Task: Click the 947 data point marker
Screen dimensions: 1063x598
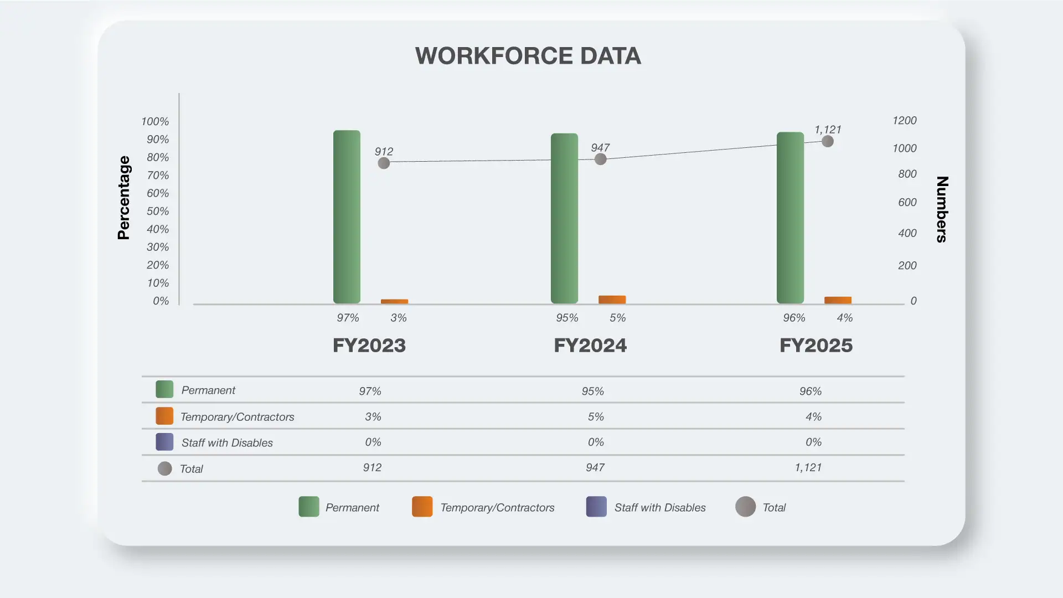Action: point(600,159)
